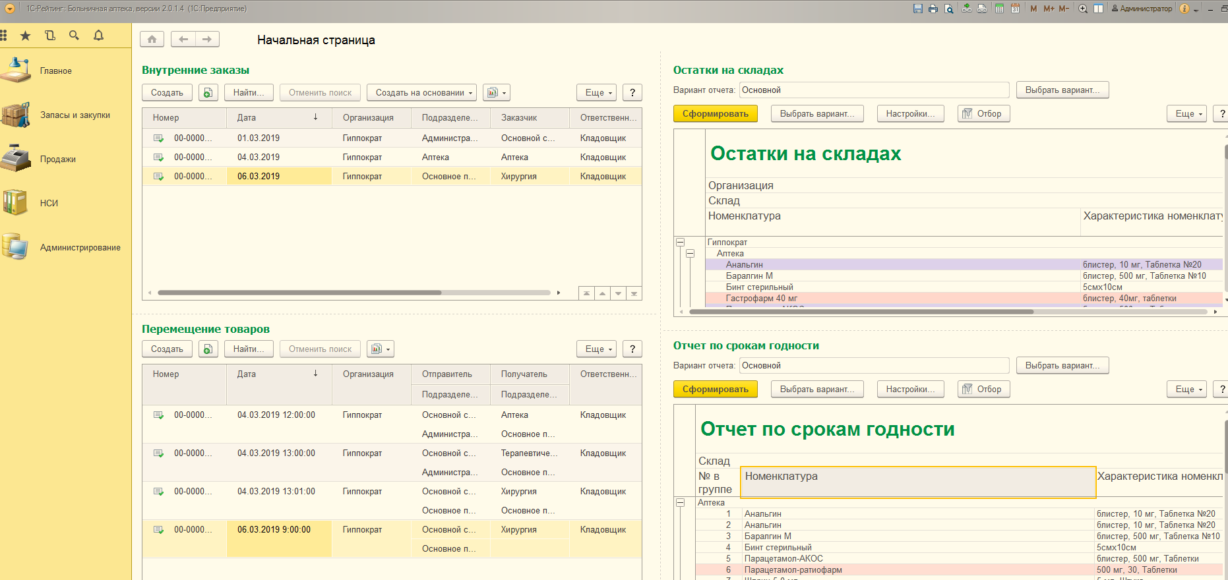Click the notifications bell icon

coord(98,36)
